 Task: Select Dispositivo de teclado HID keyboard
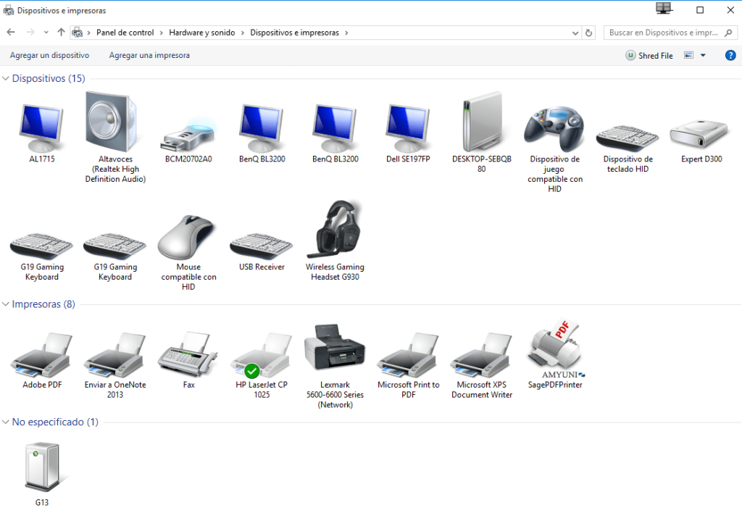[628, 149]
